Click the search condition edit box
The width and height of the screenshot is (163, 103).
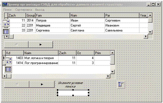pos(73,93)
